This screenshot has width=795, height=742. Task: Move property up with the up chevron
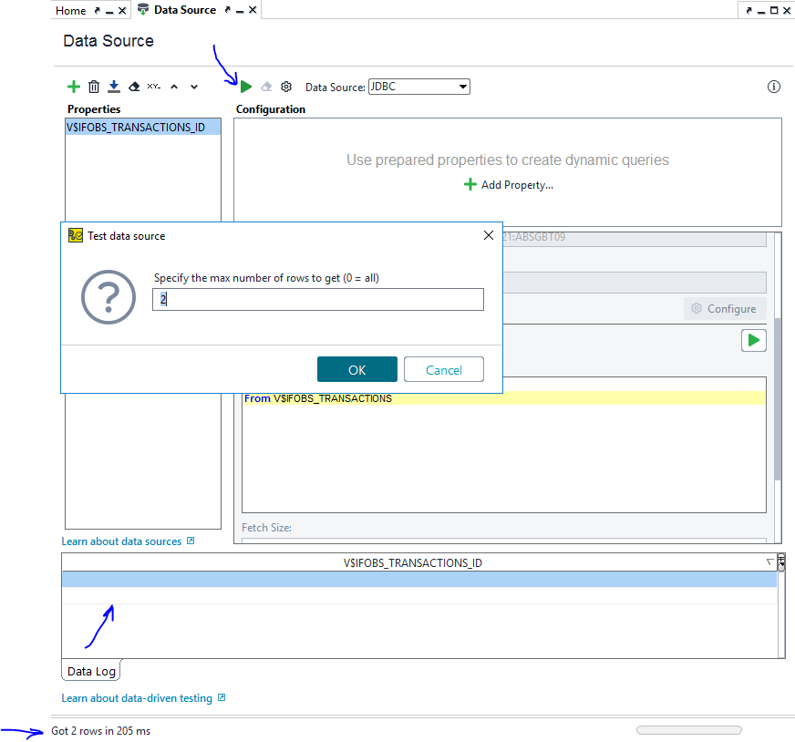173,88
